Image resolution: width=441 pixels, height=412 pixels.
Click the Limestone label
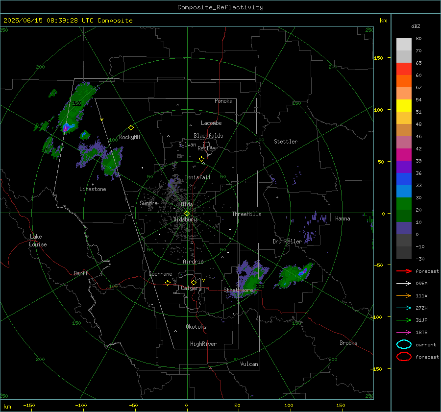tap(93, 189)
